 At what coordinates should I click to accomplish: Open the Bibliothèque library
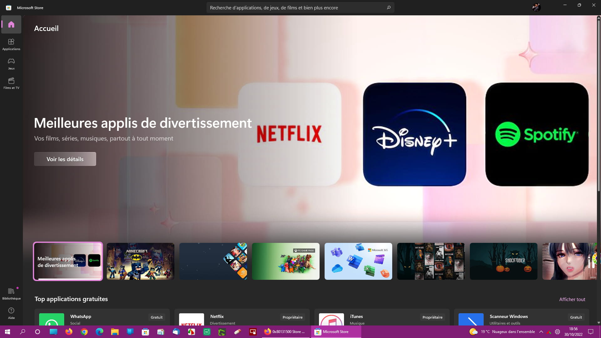11,294
